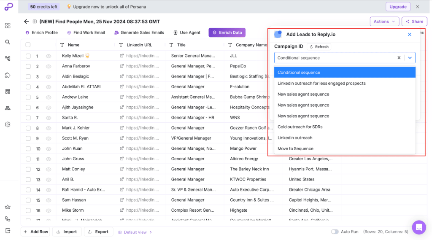Click the Greater Chicago Area location cell

coord(312,189)
